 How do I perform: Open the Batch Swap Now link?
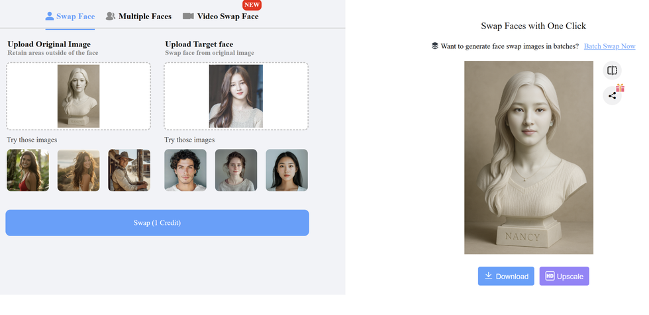coord(609,46)
